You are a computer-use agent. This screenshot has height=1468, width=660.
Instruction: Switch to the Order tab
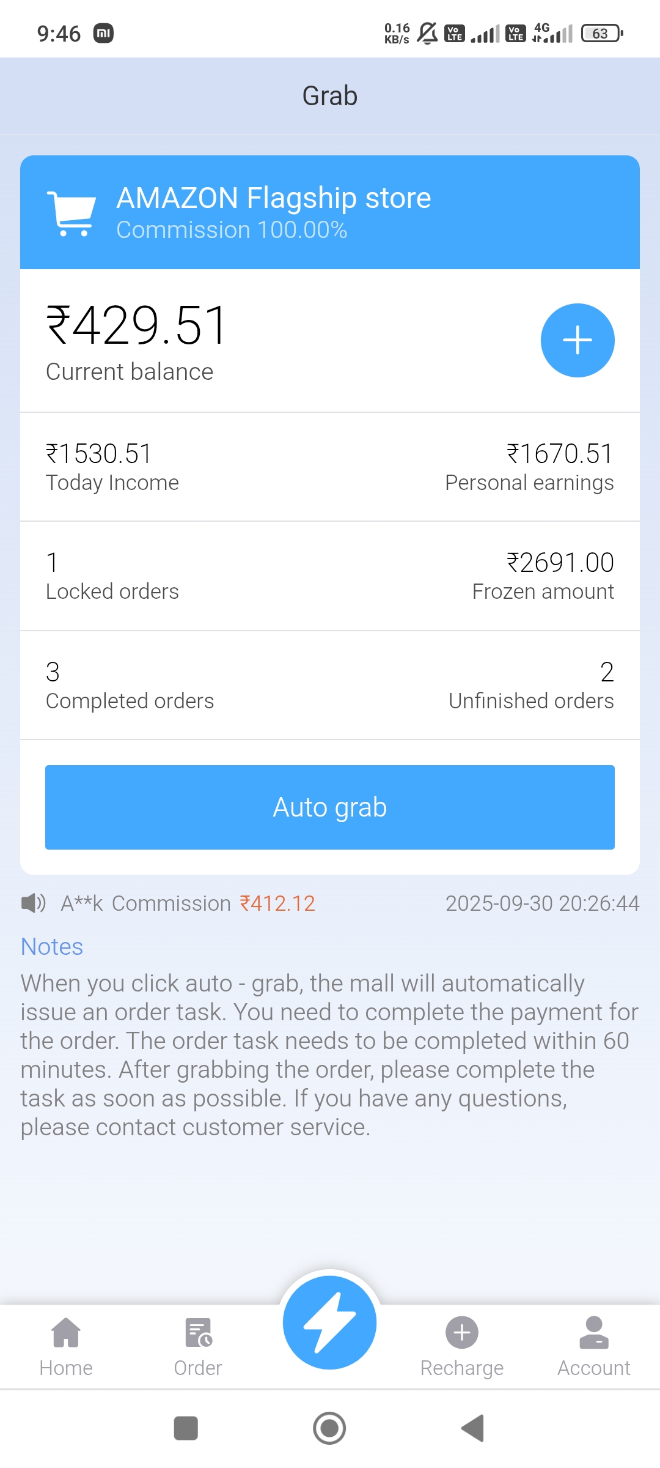click(x=198, y=1347)
